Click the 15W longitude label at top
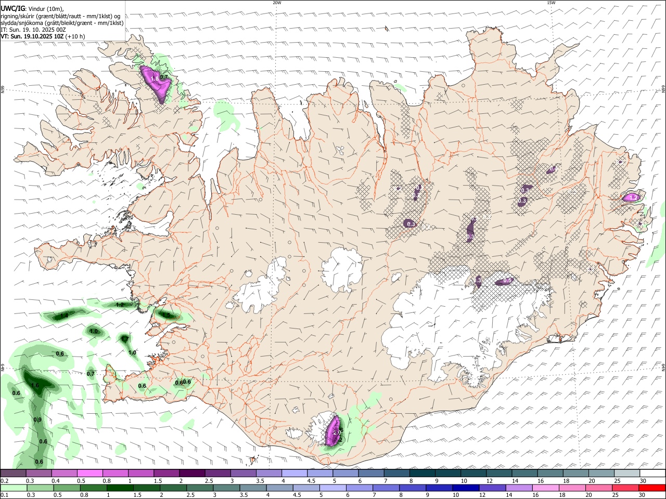 click(x=551, y=3)
